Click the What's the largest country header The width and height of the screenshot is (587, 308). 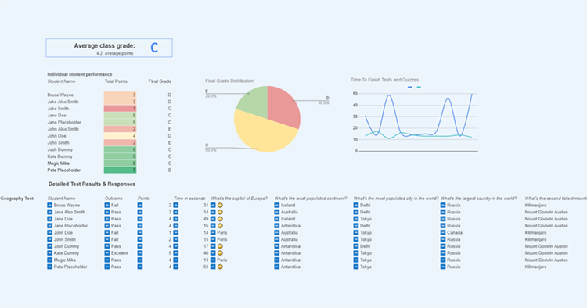click(x=478, y=199)
